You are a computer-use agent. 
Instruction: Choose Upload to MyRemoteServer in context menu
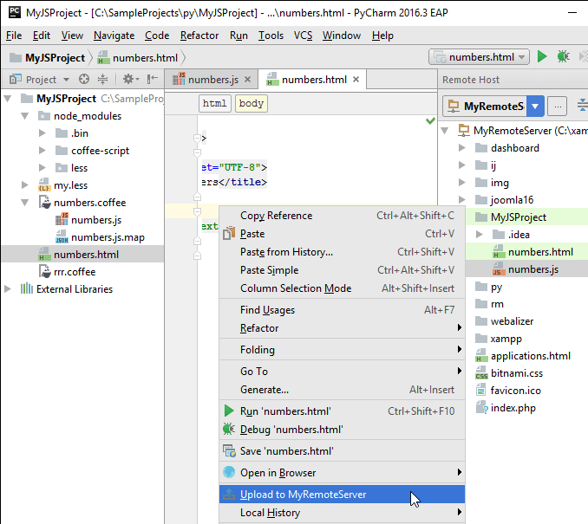(342, 495)
